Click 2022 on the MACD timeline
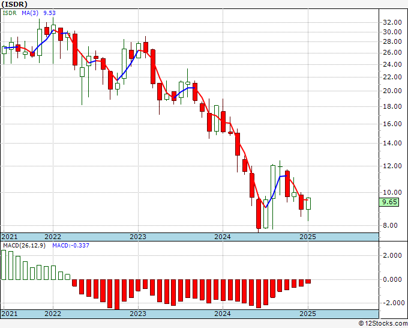 click(x=53, y=314)
